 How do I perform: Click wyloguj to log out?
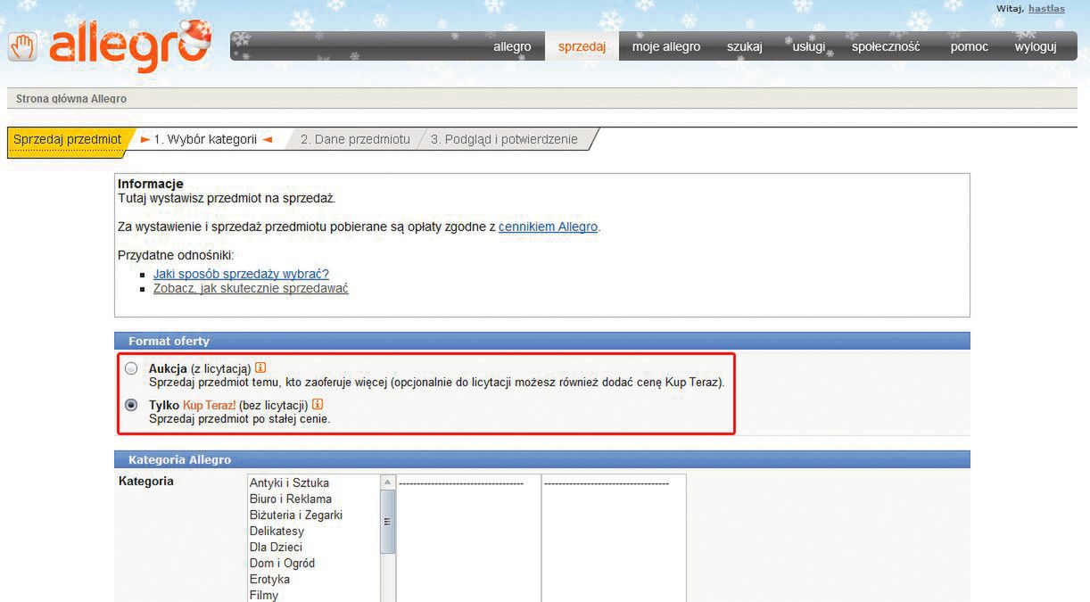[x=1036, y=46]
